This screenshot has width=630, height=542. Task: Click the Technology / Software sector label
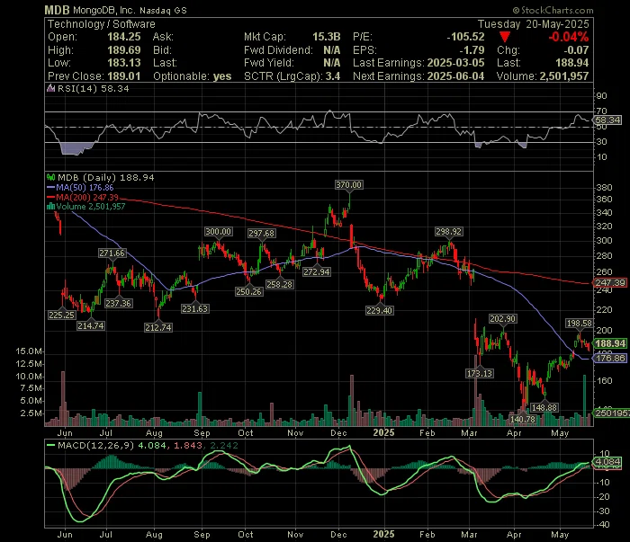101,24
